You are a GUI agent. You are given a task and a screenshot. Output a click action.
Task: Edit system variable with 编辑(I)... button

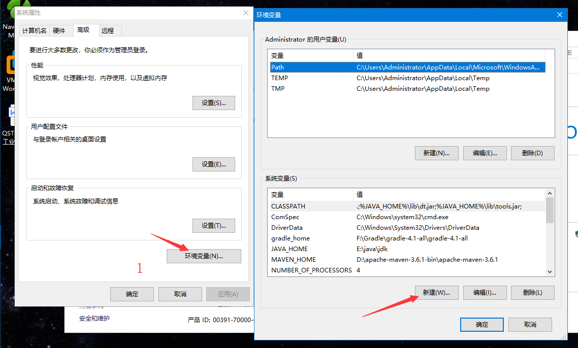tap(485, 293)
